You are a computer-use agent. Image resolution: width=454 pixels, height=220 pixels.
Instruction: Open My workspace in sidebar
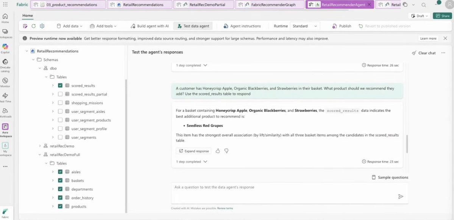click(5, 149)
